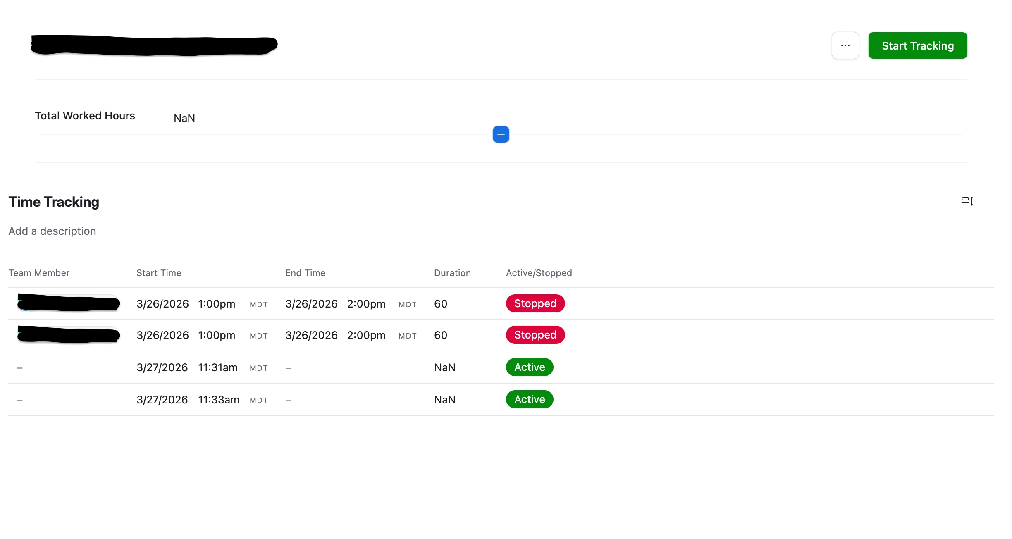Image resolution: width=1012 pixels, height=539 pixels.
Task: Open the Time Tracking sort/properties icon
Action: tap(967, 201)
